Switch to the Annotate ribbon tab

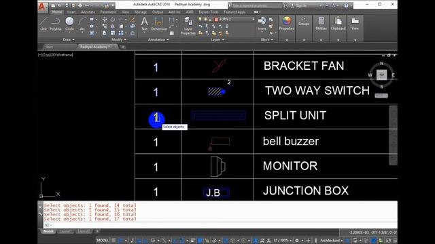(88, 12)
